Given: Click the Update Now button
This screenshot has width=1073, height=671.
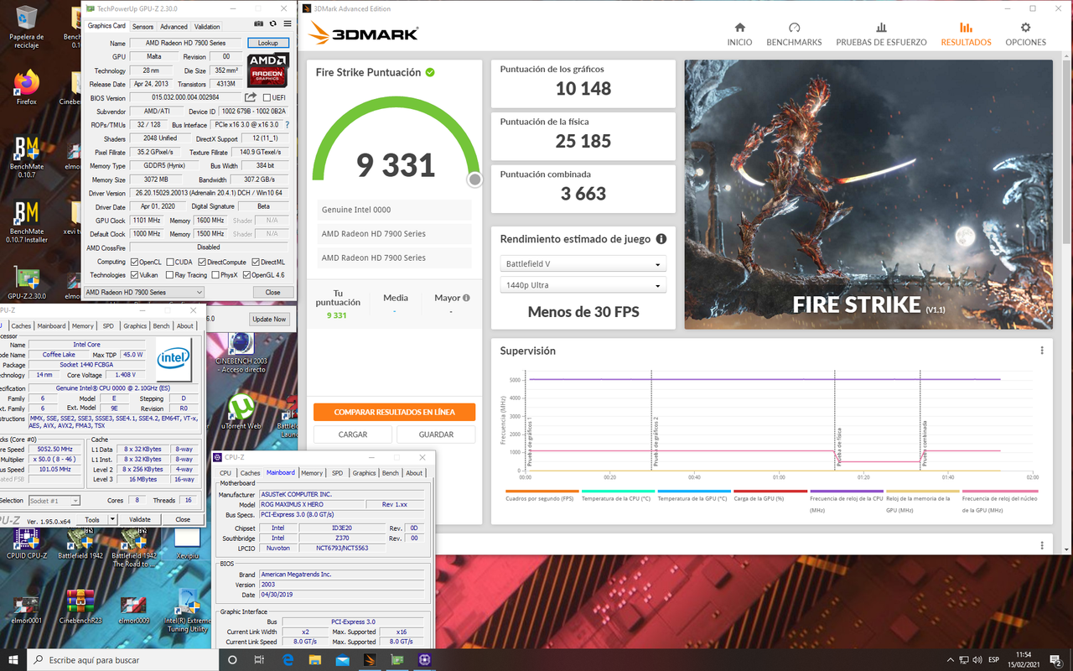Looking at the screenshot, I should click(269, 319).
